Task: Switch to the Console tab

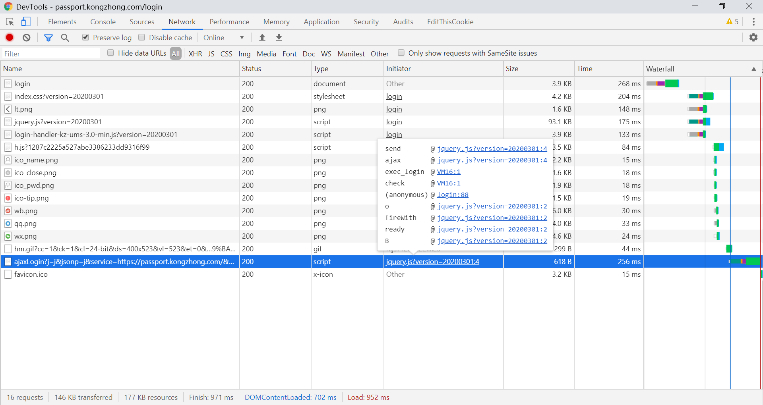Action: click(103, 22)
